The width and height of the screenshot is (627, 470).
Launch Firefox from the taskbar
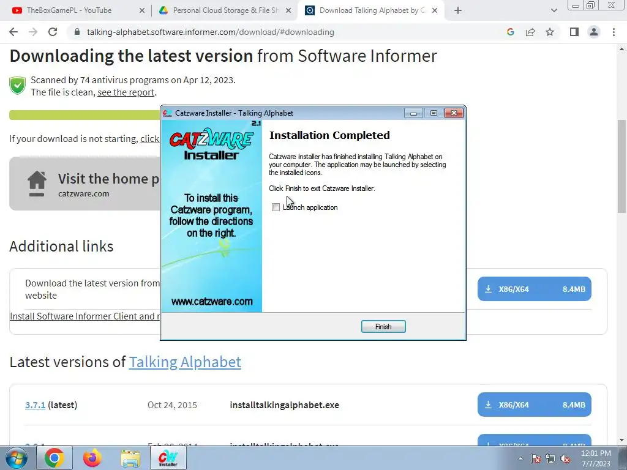[92, 458]
